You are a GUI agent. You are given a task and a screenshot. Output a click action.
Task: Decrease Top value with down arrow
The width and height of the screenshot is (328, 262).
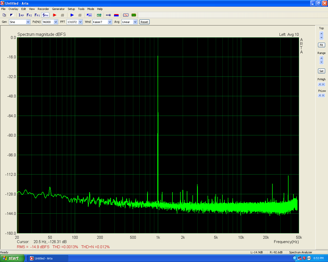coord(321,37)
